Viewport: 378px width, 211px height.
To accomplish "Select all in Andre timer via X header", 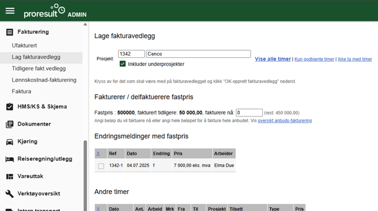I will coord(98,209).
